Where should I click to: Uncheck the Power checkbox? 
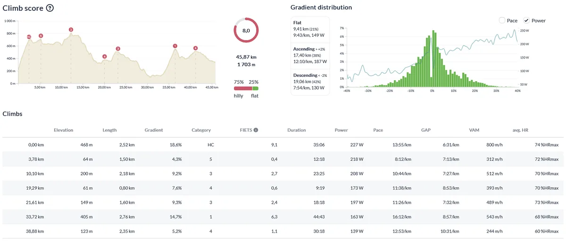point(527,20)
